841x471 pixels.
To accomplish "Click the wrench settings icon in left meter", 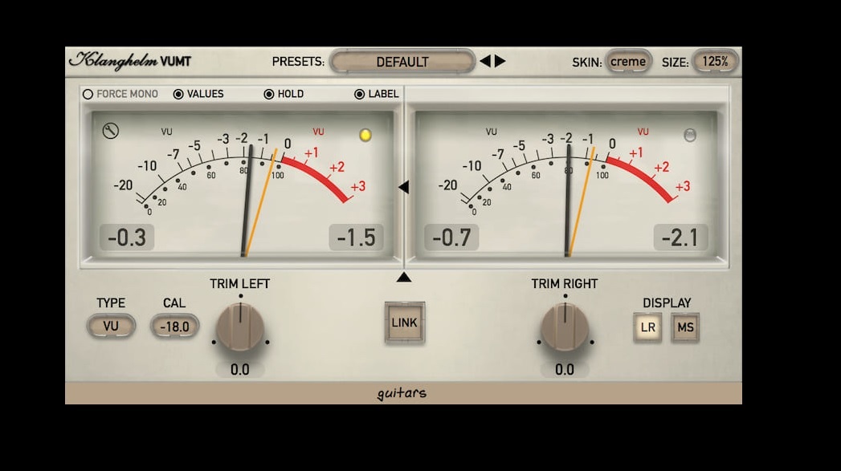I will (111, 131).
